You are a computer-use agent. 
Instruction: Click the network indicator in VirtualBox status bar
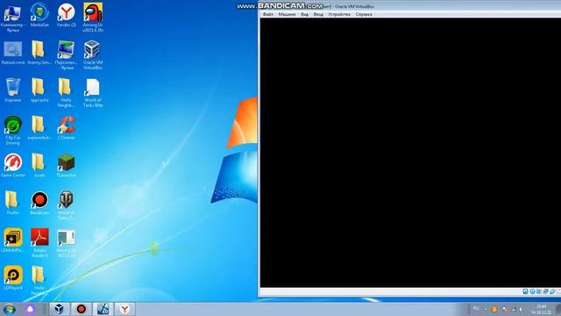545,291
